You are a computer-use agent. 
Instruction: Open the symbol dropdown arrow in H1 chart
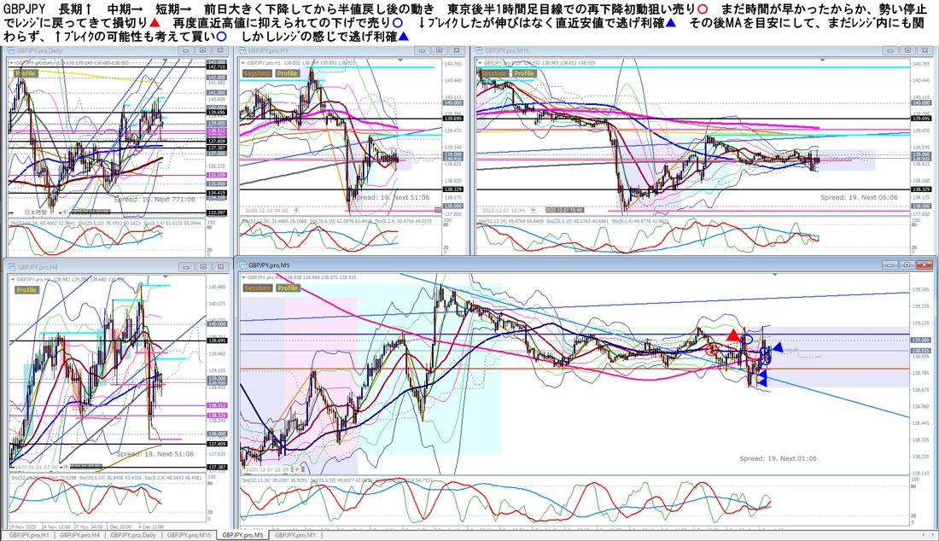tap(242, 62)
